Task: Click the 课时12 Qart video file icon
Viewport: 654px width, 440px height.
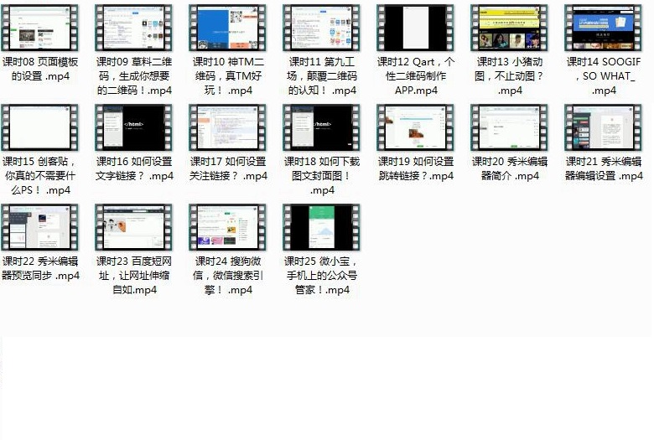Action: [415, 28]
